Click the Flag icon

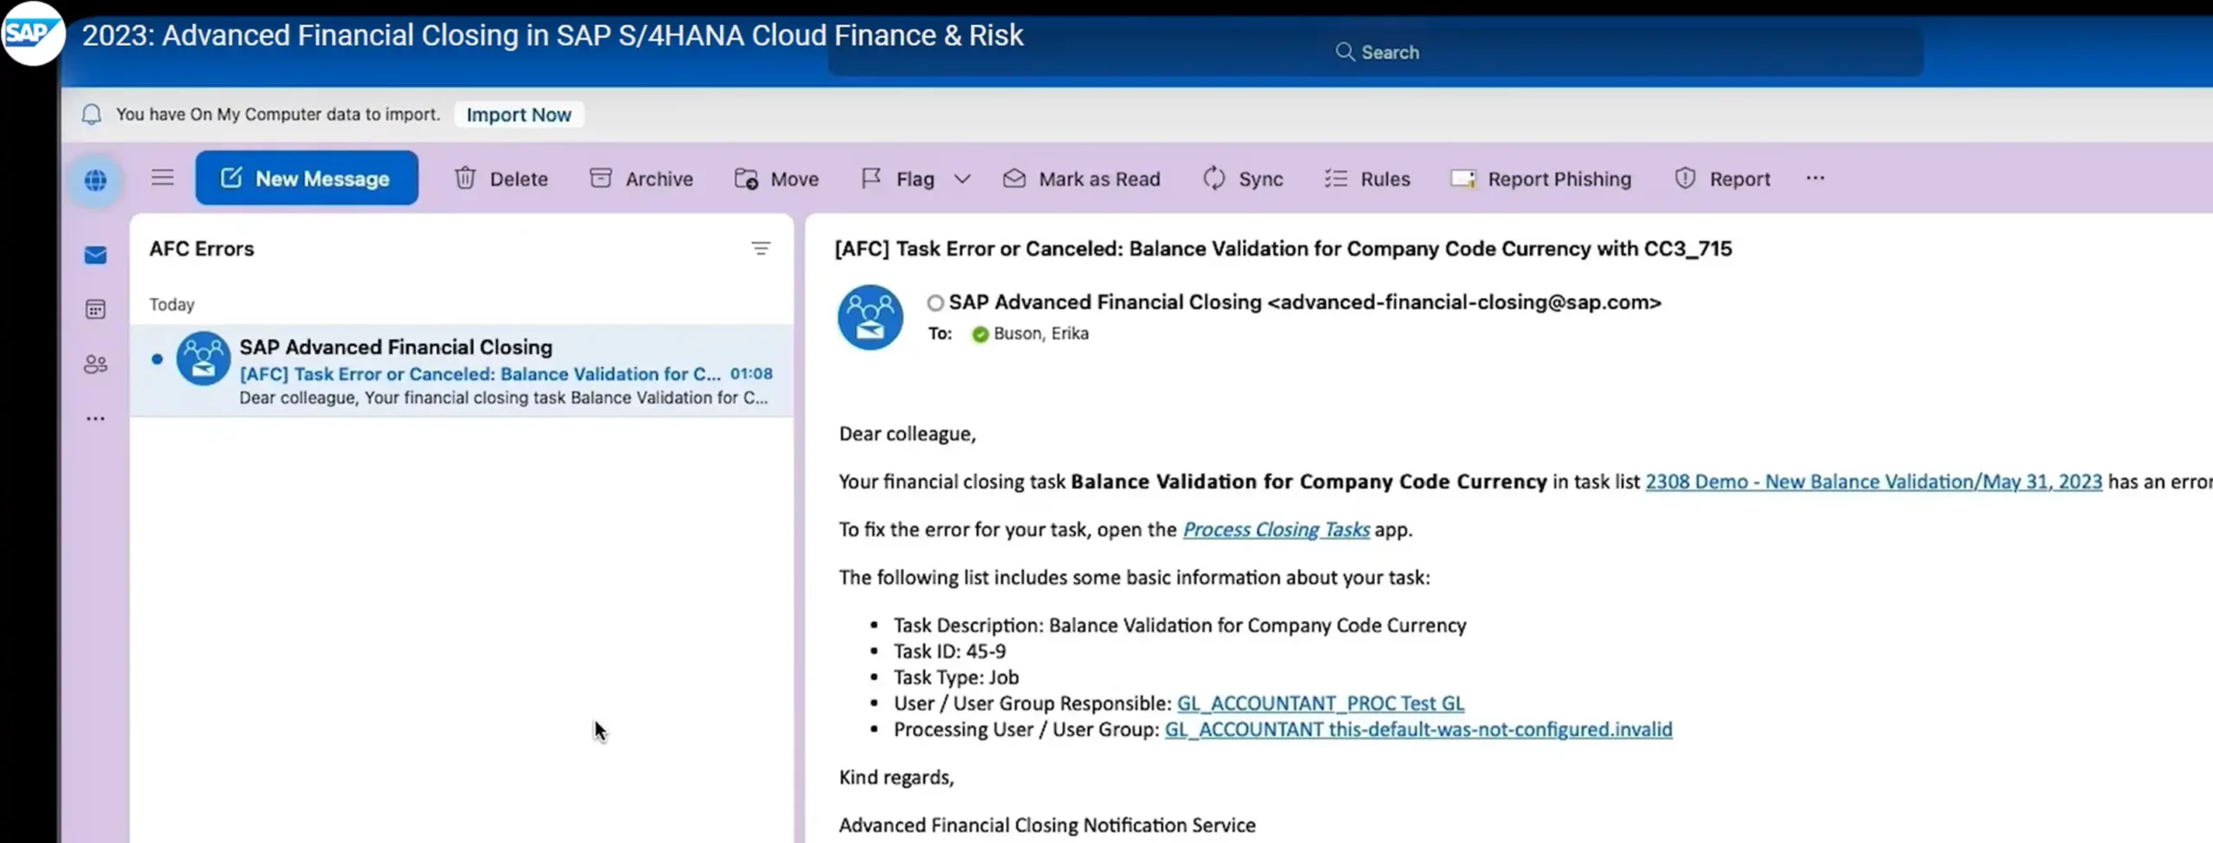(871, 178)
